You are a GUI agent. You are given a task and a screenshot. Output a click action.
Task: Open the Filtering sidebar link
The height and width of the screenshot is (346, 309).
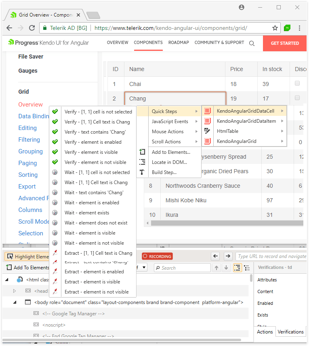(29, 140)
